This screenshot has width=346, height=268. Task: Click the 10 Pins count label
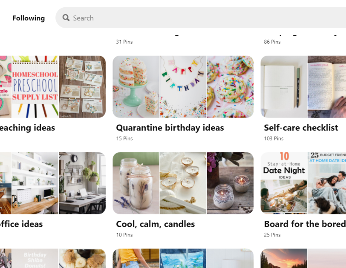124,235
